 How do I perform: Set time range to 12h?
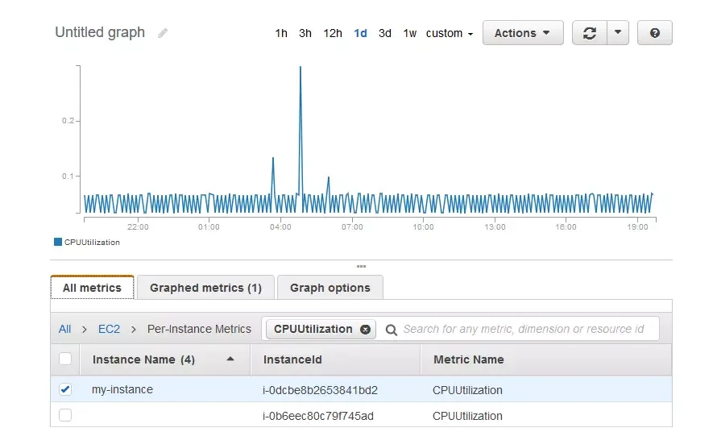[x=333, y=33]
